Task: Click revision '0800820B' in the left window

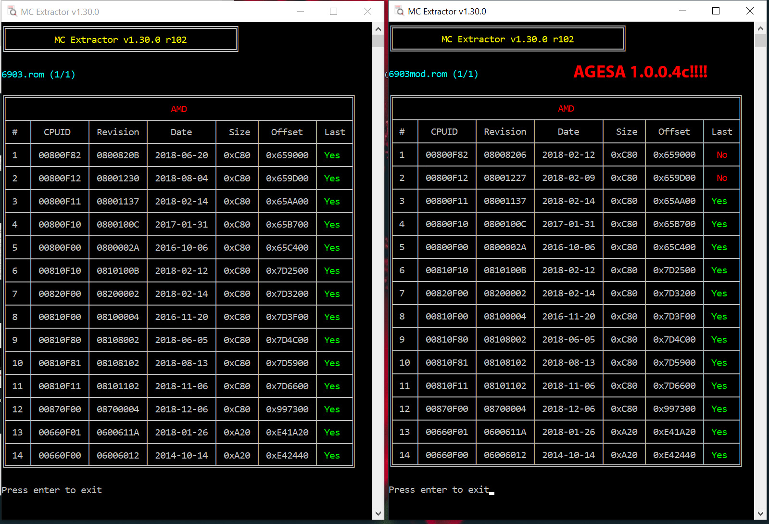Action: 118,155
